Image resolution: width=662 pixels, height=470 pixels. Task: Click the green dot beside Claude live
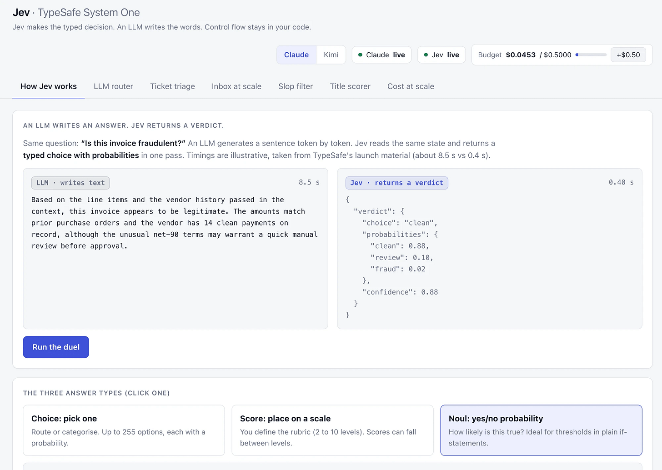click(x=361, y=55)
